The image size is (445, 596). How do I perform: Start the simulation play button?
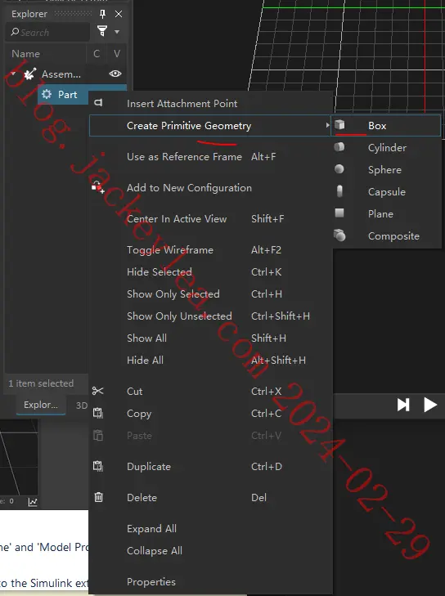(x=430, y=406)
